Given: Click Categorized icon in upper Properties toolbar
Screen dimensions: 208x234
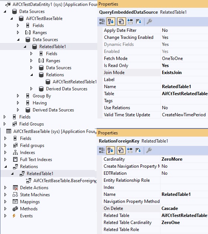Looking at the screenshot, I should click(x=102, y=21).
